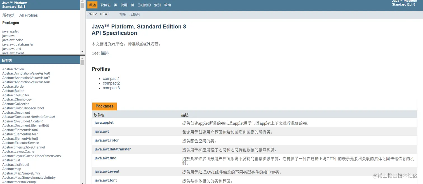Click the PREV link
Viewport: 423px width, 184px height.
coord(92,14)
